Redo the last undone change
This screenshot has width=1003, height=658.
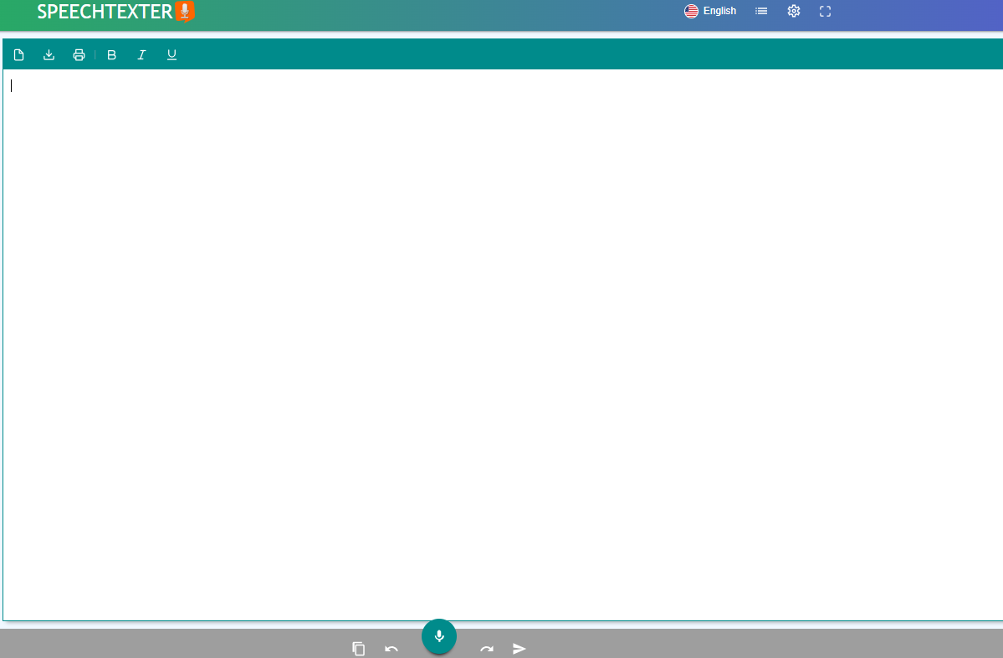tap(486, 648)
